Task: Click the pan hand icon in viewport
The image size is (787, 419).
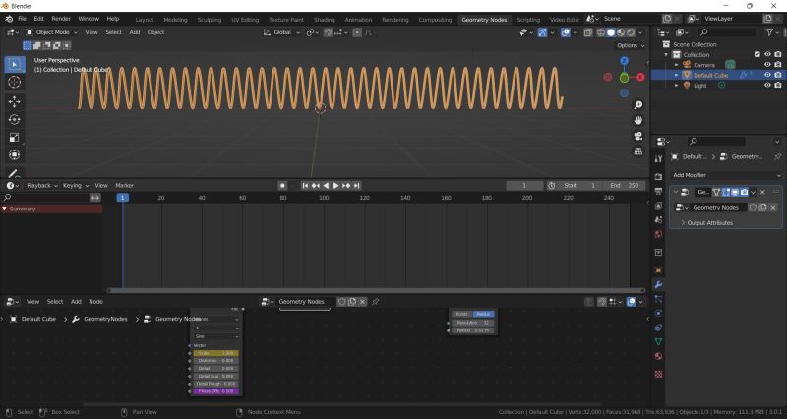Action: point(637,120)
